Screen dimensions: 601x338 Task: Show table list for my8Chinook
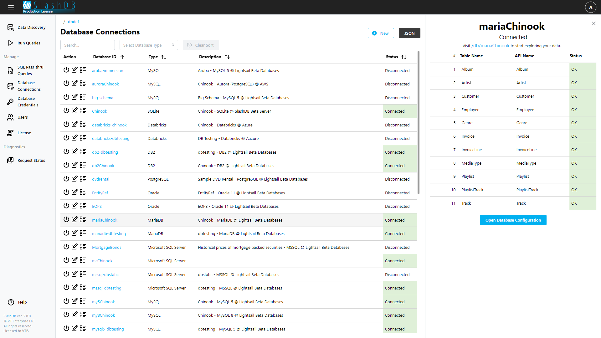point(83,315)
